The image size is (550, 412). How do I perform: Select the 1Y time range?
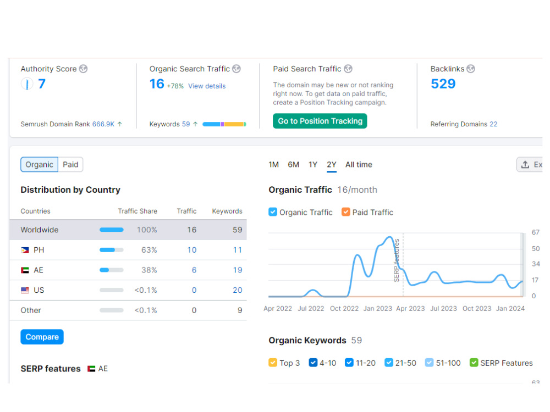pyautogui.click(x=313, y=165)
